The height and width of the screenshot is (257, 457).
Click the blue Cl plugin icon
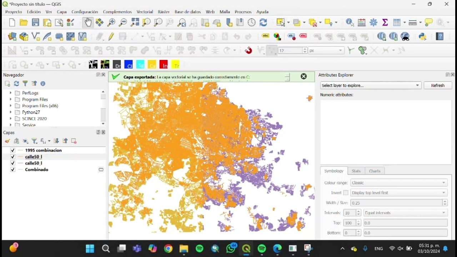(x=129, y=65)
